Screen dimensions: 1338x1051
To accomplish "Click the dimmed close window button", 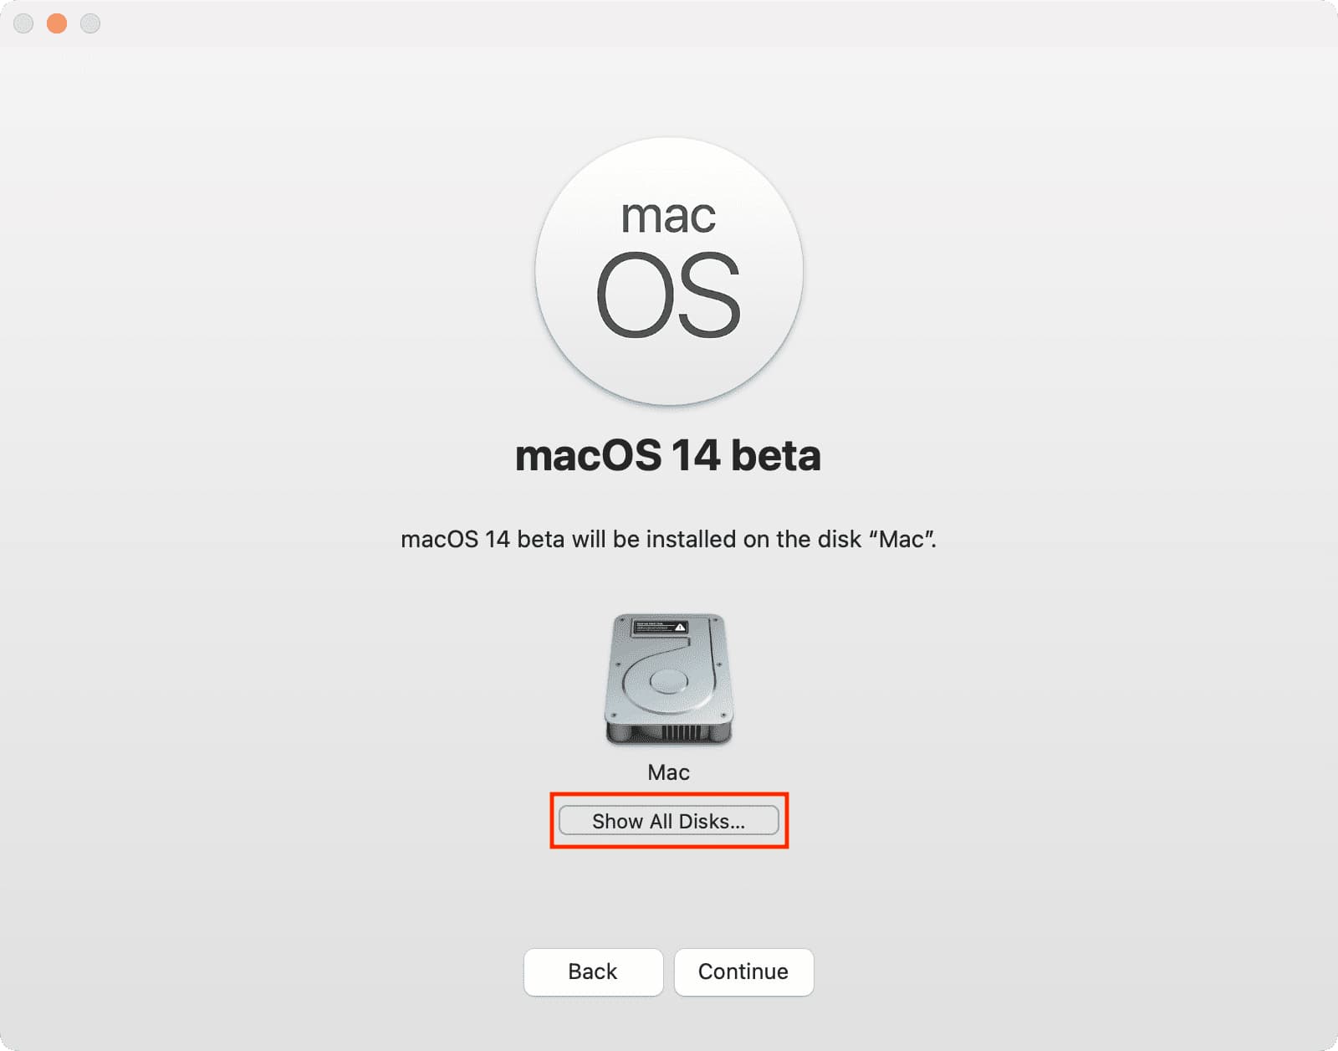I will 23,23.
